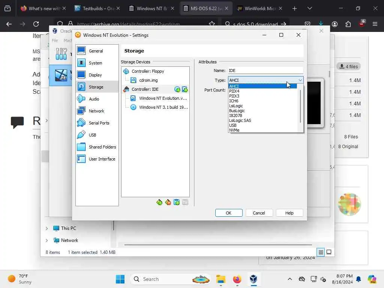Open the System settings category
The image size is (384, 288).
point(97,63)
